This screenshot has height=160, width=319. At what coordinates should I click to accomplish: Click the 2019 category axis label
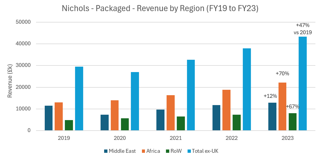(64, 138)
